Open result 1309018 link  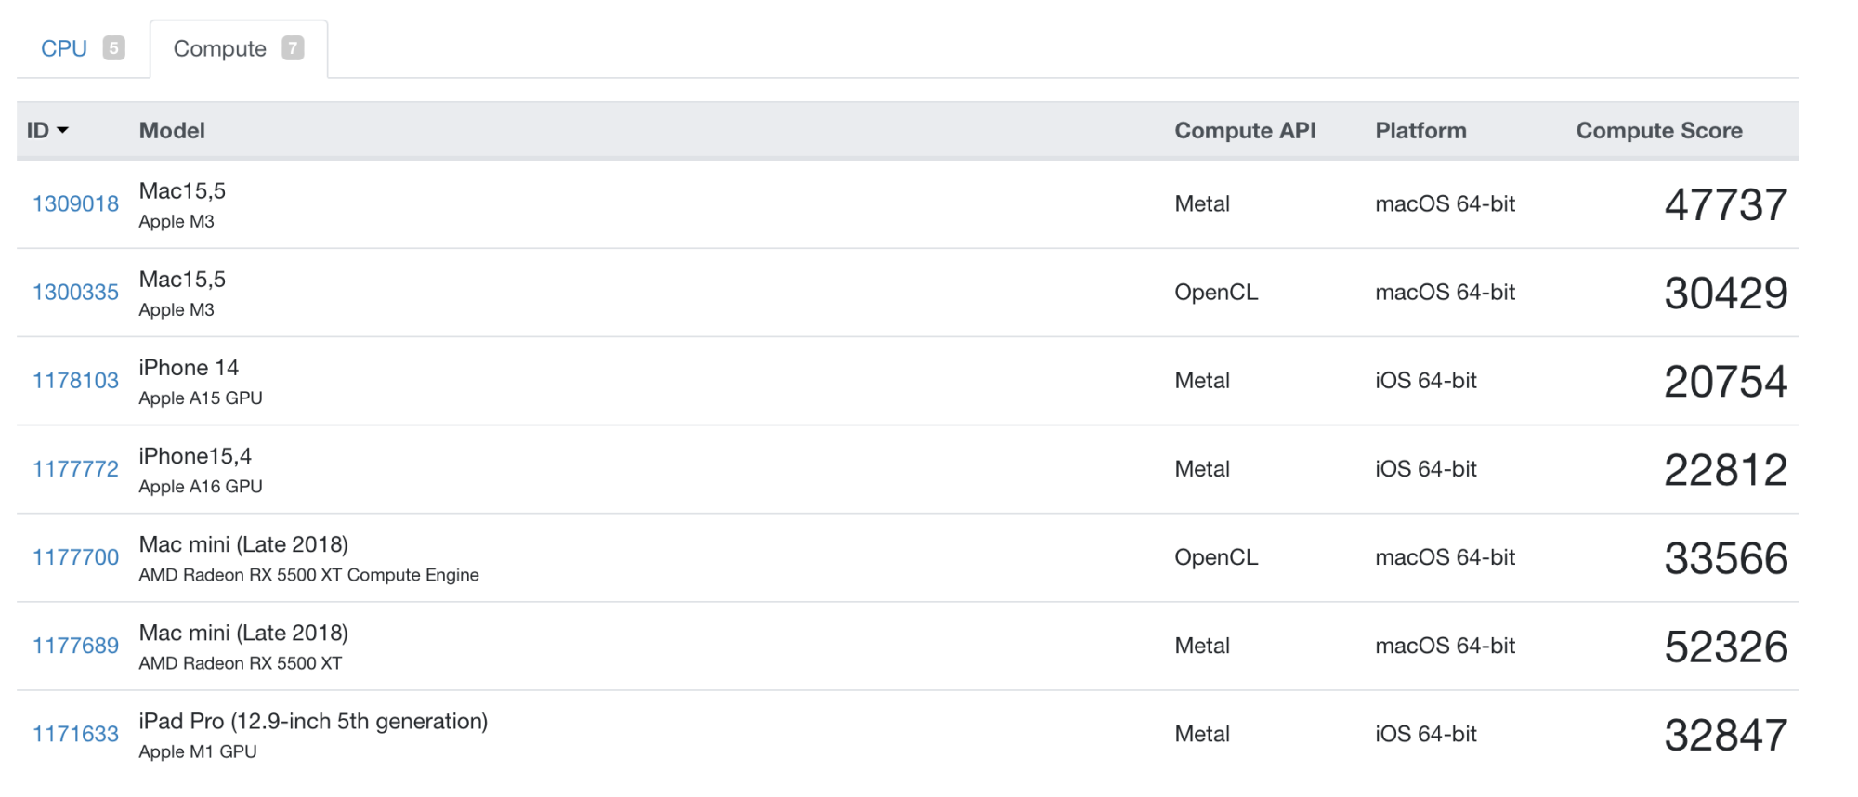pos(75,204)
